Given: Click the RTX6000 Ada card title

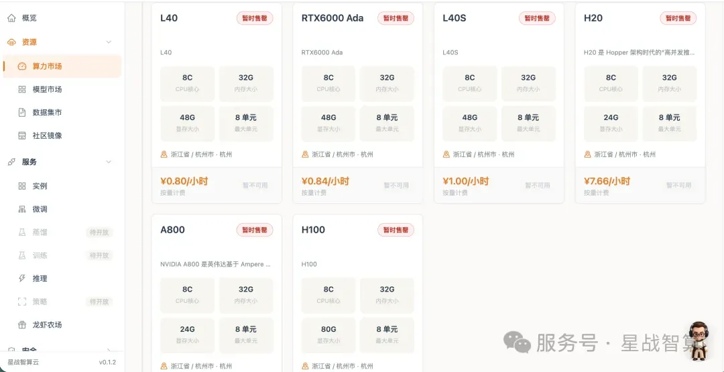Looking at the screenshot, I should 333,18.
